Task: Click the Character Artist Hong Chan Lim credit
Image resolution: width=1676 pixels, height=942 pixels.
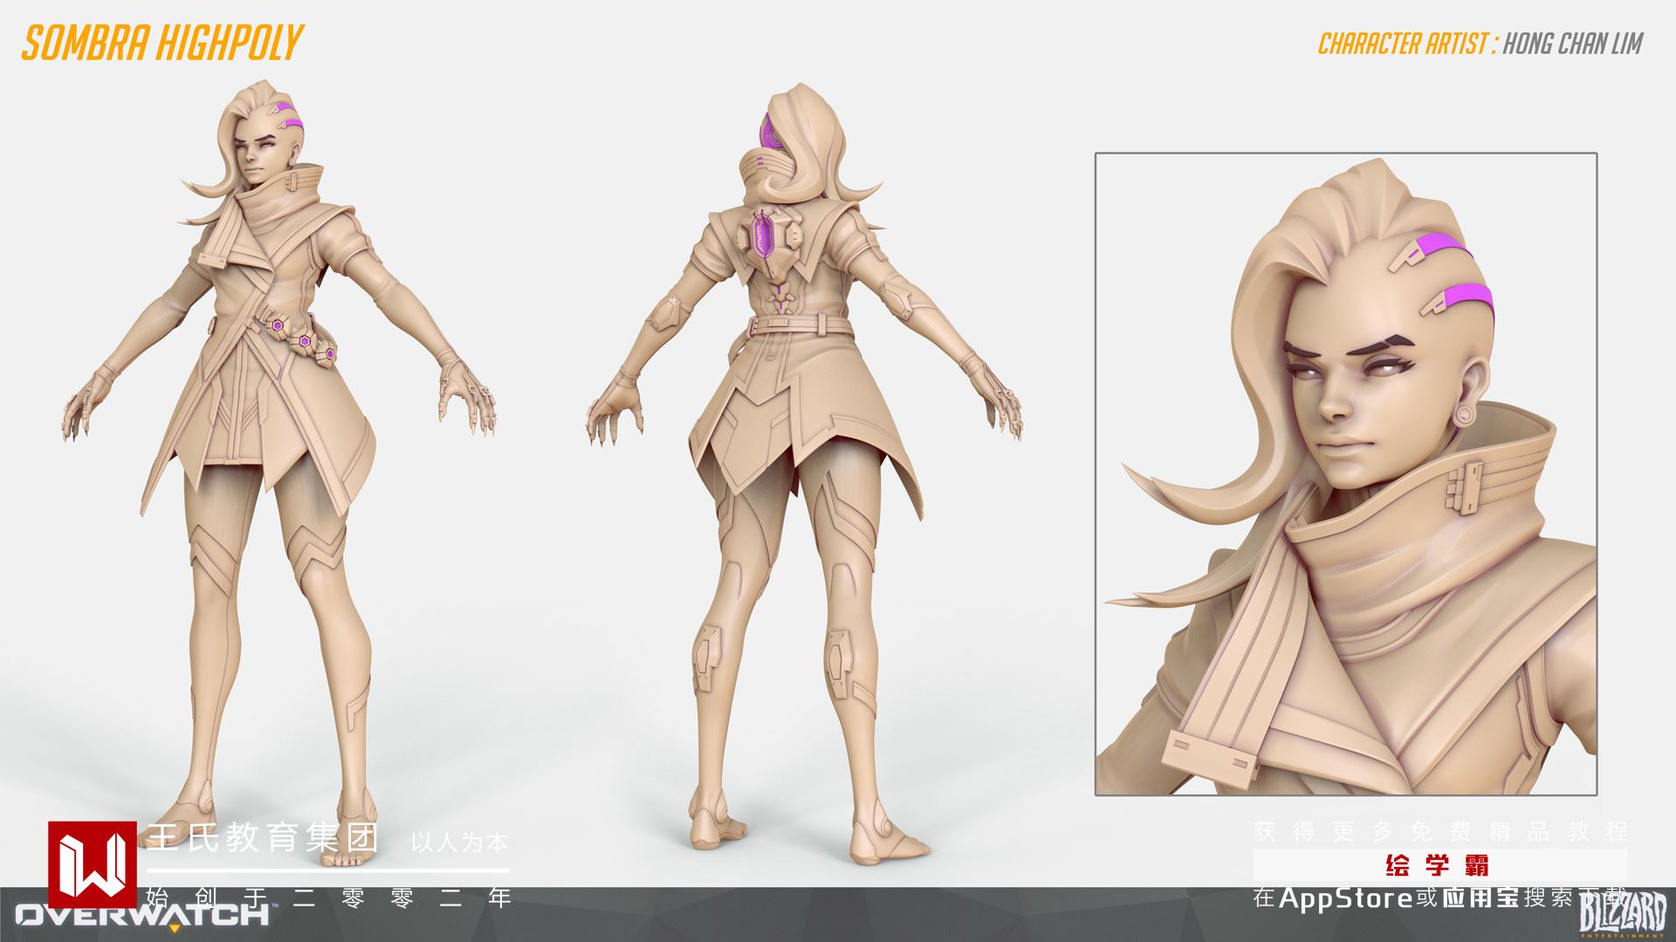Action: click(1480, 44)
